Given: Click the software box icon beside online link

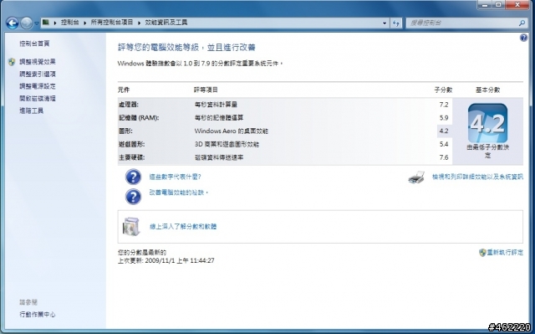Looking at the screenshot, I should (132, 226).
